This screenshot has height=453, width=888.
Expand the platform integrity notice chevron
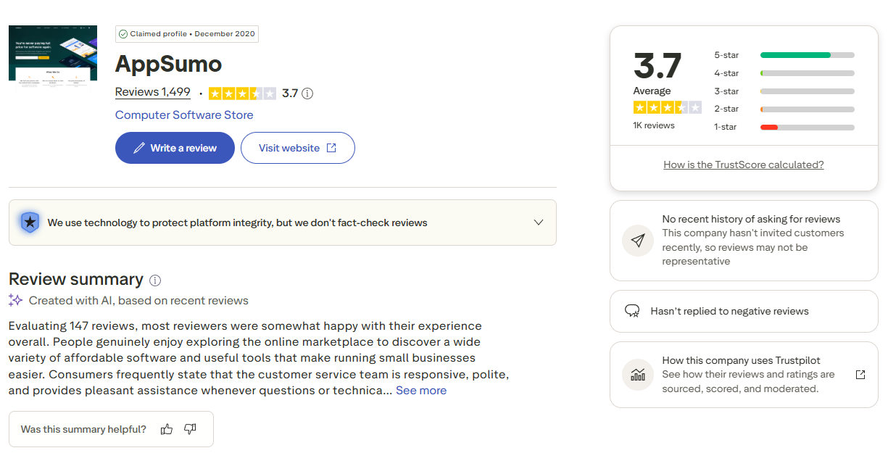[x=539, y=223]
